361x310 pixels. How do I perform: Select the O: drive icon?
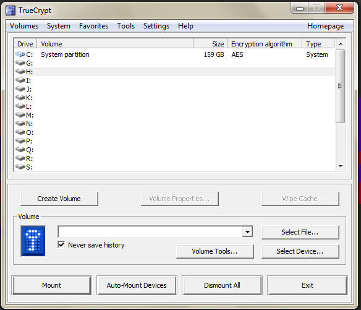20,132
